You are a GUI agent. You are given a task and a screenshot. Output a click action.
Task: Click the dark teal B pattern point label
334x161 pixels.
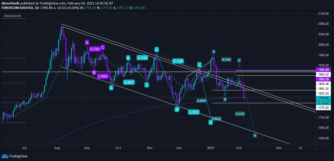point(225,99)
